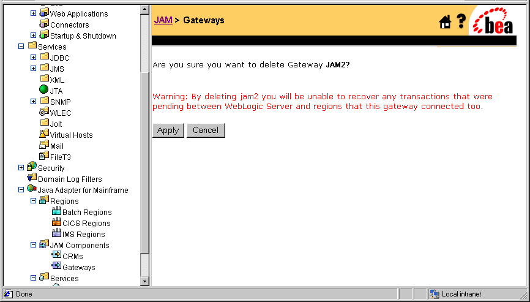
Task: Click the tree scrollbar up arrow
Action: click(x=144, y=10)
